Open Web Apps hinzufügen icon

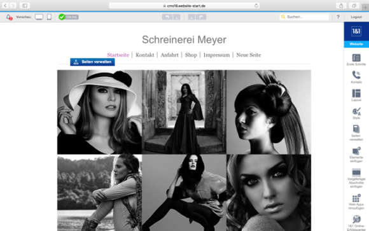point(356,199)
